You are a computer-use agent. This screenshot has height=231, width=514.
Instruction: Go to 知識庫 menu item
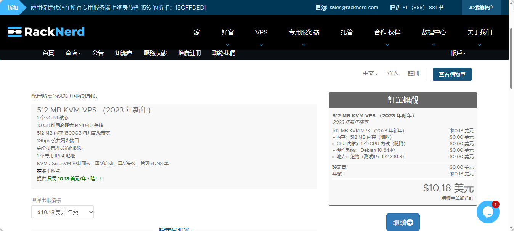124,53
